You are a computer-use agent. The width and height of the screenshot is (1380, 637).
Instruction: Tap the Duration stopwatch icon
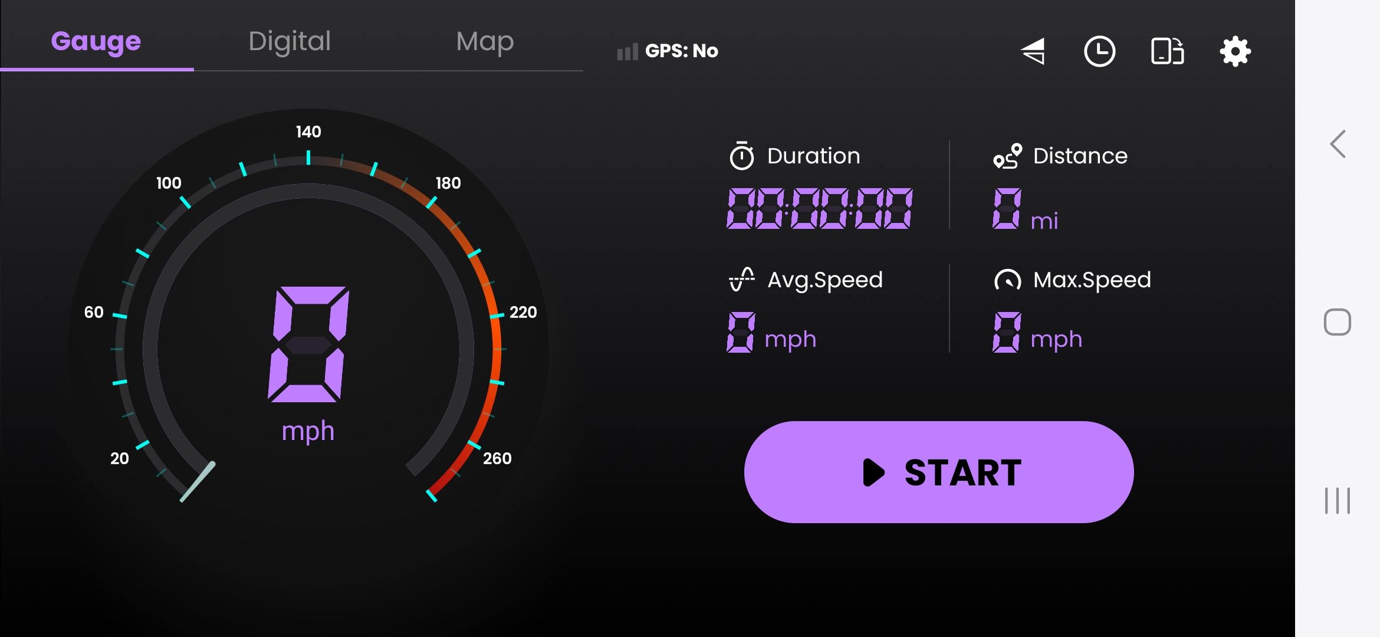[x=741, y=156]
